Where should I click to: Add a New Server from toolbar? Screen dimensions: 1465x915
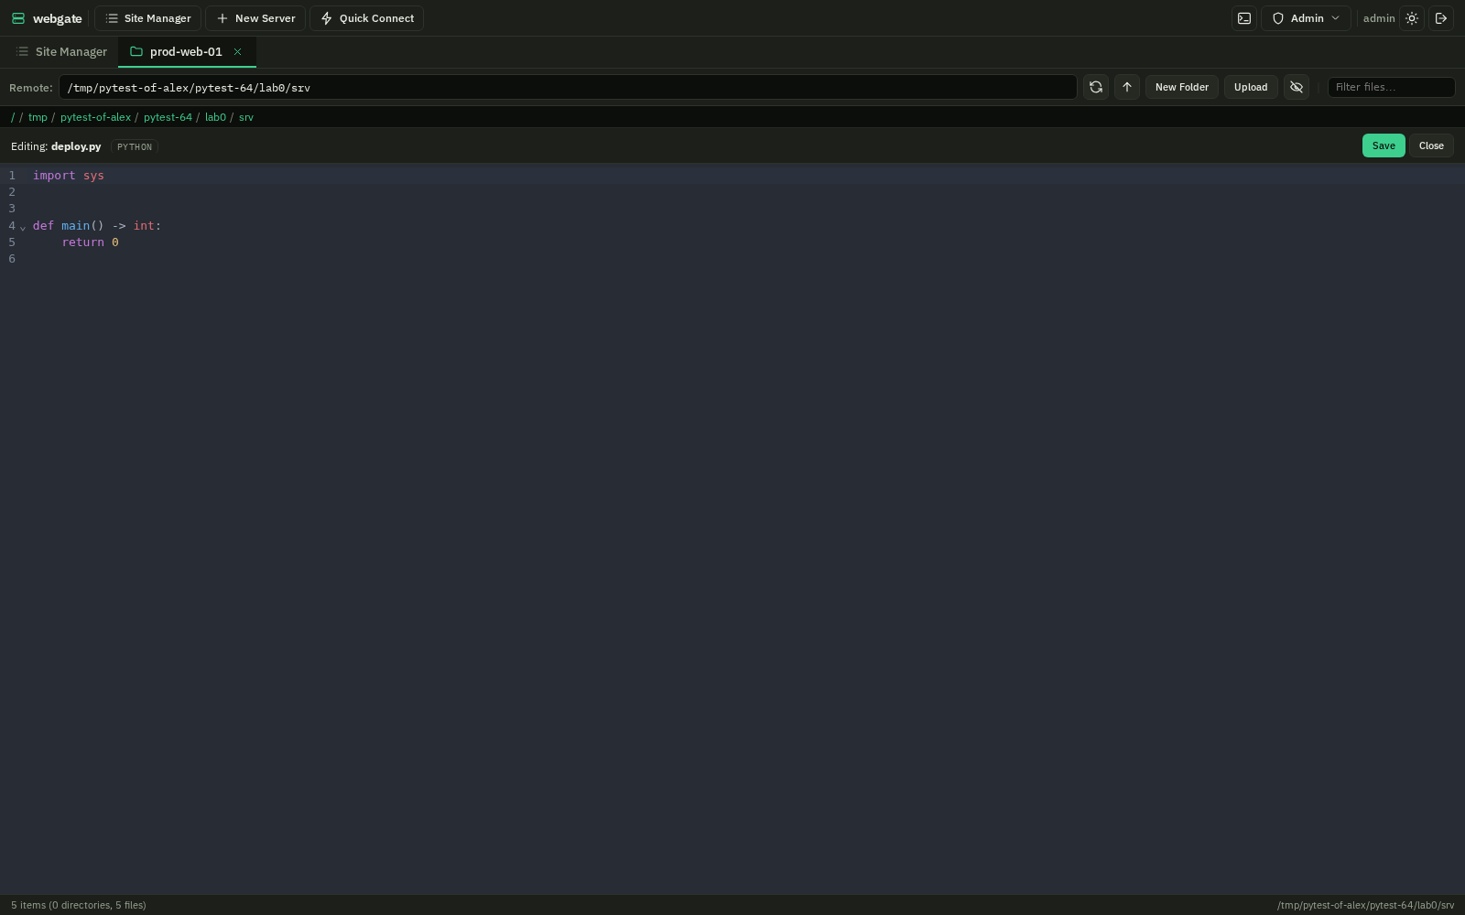[255, 18]
